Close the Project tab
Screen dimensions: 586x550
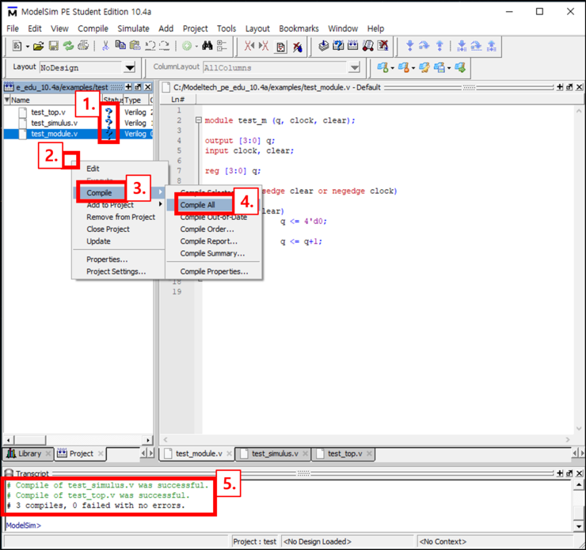coord(100,453)
